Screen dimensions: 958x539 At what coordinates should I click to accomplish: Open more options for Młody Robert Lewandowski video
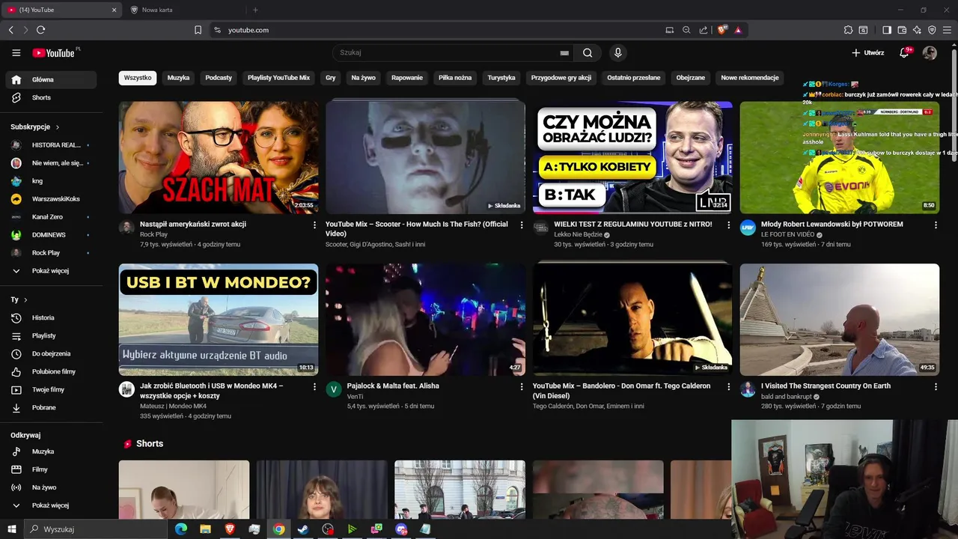coord(936,225)
